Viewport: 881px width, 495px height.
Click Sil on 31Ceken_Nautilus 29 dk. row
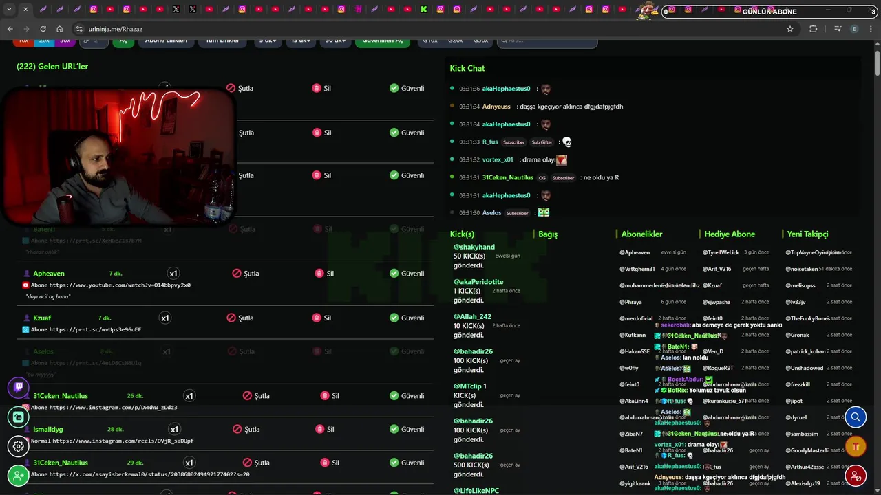tap(330, 463)
